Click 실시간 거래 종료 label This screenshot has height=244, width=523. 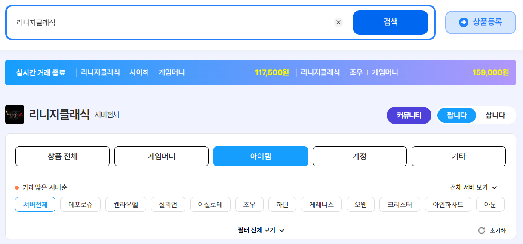(40, 72)
